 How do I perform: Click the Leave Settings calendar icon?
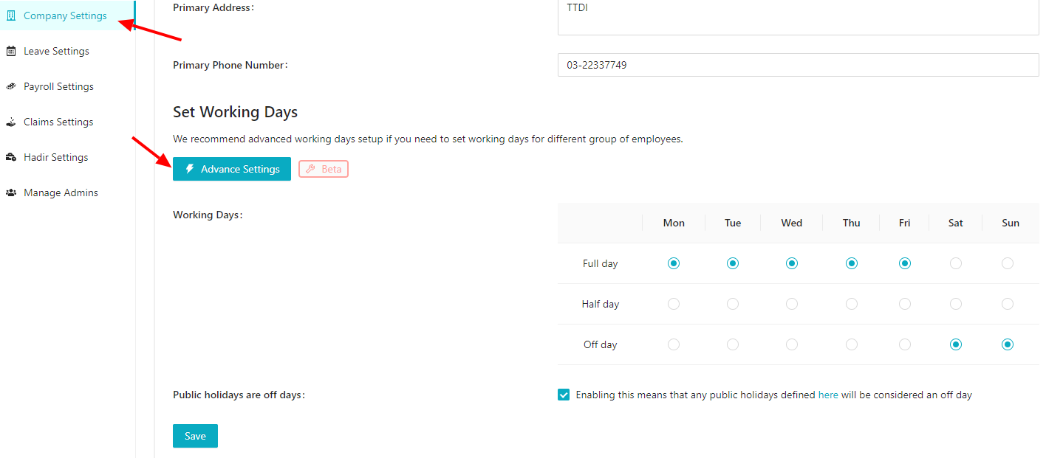pyautogui.click(x=10, y=51)
